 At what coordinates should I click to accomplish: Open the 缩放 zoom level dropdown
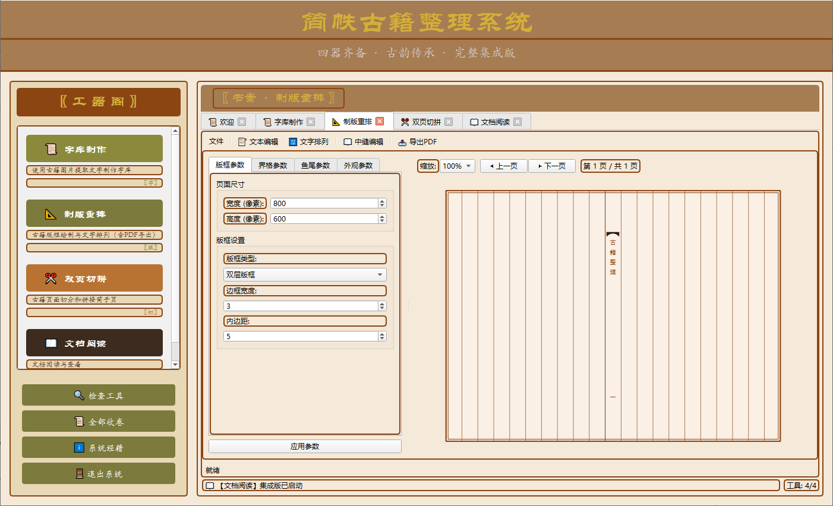tap(457, 166)
